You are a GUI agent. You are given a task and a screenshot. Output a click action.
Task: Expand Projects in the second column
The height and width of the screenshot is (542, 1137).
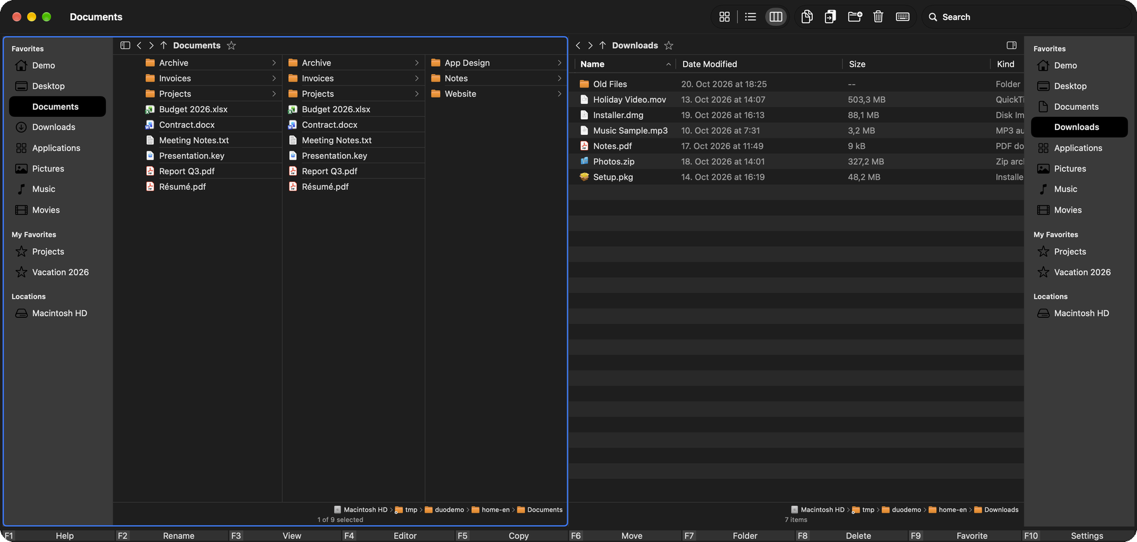416,94
